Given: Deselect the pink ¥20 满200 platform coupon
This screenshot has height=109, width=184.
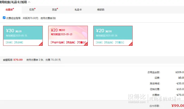Looking at the screenshot, I should click(68, 36).
